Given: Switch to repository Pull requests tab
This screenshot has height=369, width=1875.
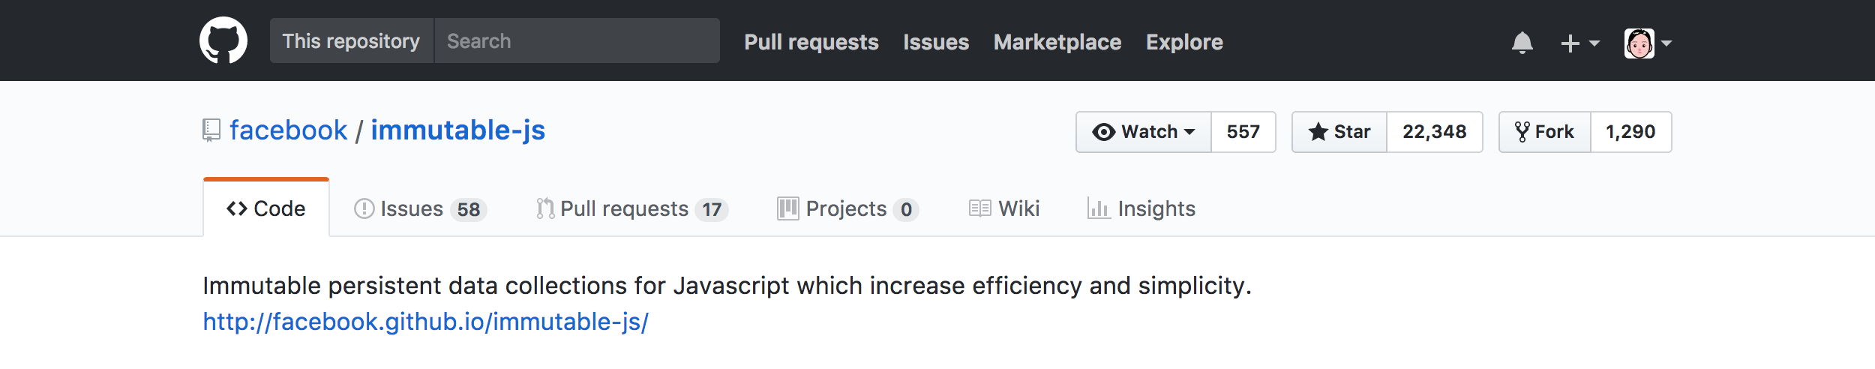Looking at the screenshot, I should (632, 208).
